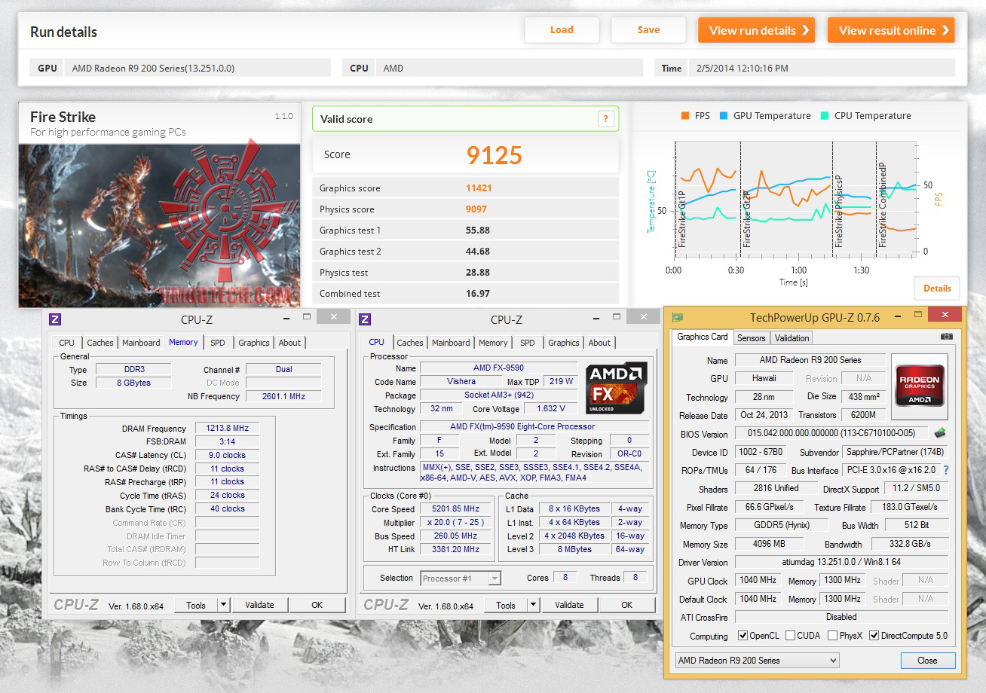This screenshot has width=986, height=693.
Task: Open About tab in the Memory CPU-Z window
Action: click(x=290, y=343)
